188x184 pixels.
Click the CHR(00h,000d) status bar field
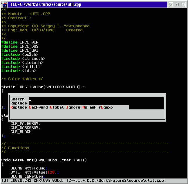[48, 181]
